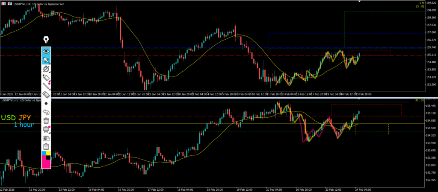Toggle drawing visibility with the eye icon

click(46, 51)
